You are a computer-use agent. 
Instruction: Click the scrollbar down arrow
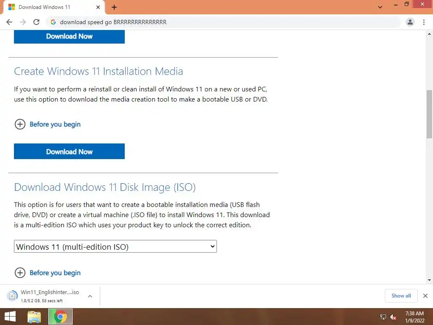(x=429, y=280)
